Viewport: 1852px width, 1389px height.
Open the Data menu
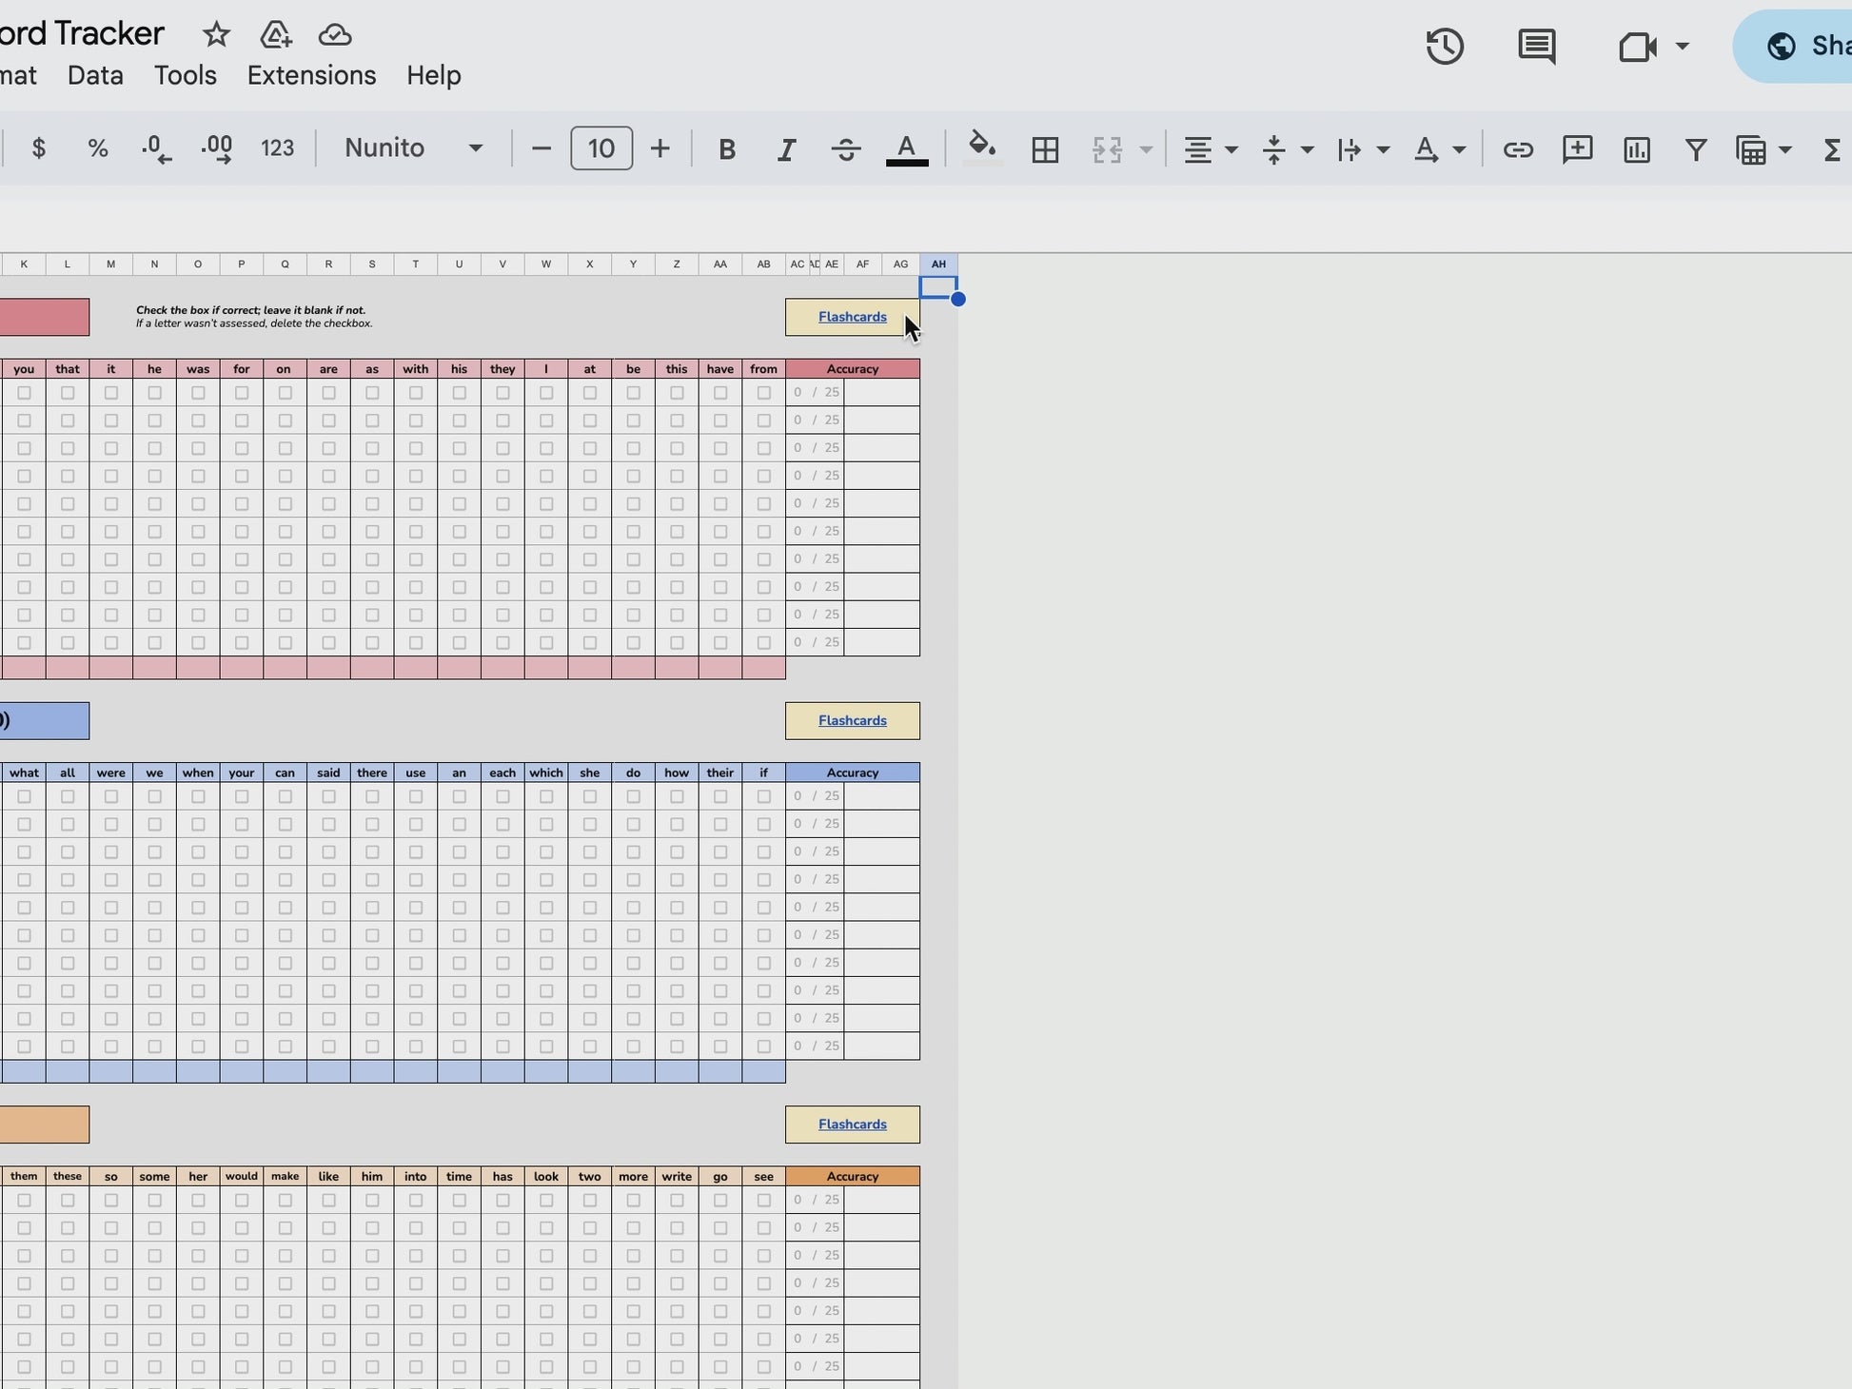95,75
